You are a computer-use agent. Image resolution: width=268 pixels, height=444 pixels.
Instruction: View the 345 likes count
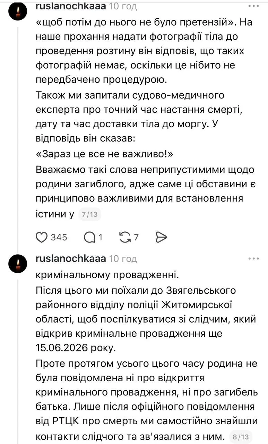[x=59, y=238]
